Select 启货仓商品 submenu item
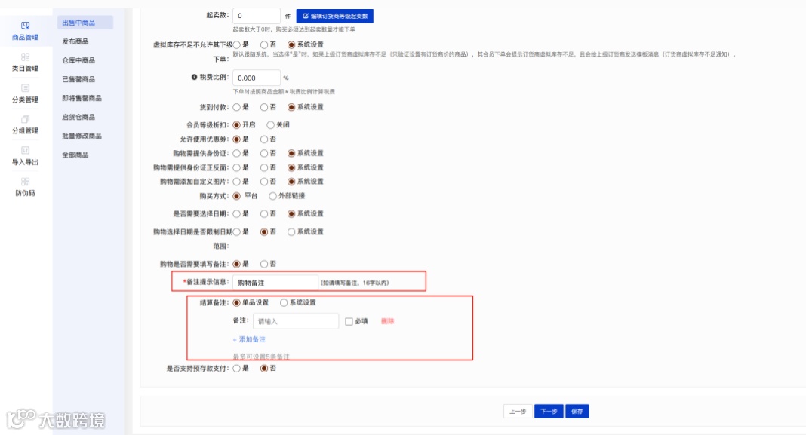The height and width of the screenshot is (435, 806). [x=78, y=117]
